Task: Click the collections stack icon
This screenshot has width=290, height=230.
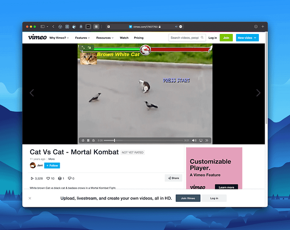Action: pos(60,178)
